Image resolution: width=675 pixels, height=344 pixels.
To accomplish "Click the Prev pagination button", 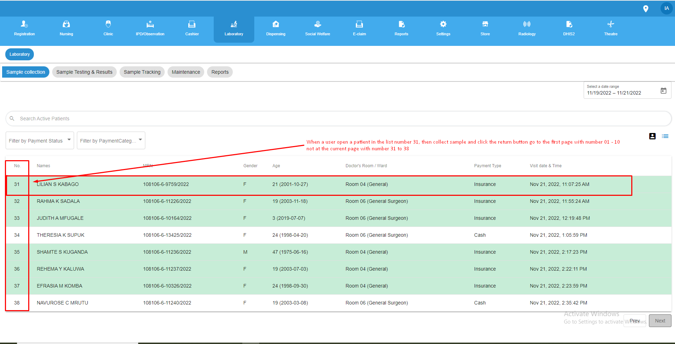I will (634, 320).
